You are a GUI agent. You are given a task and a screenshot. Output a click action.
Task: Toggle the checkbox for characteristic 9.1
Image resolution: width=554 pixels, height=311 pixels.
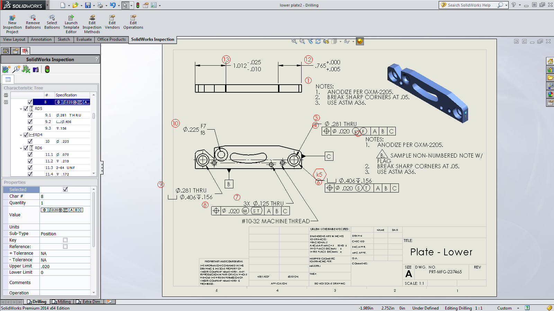30,115
